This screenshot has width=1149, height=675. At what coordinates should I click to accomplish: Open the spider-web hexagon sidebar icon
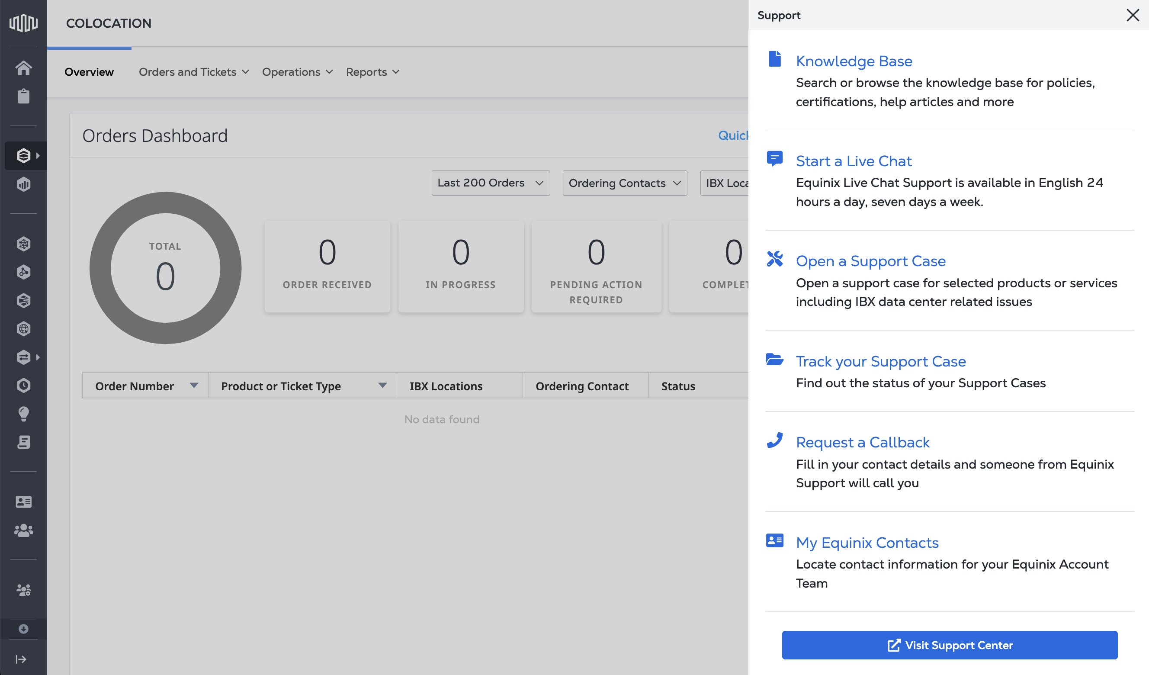[23, 244]
